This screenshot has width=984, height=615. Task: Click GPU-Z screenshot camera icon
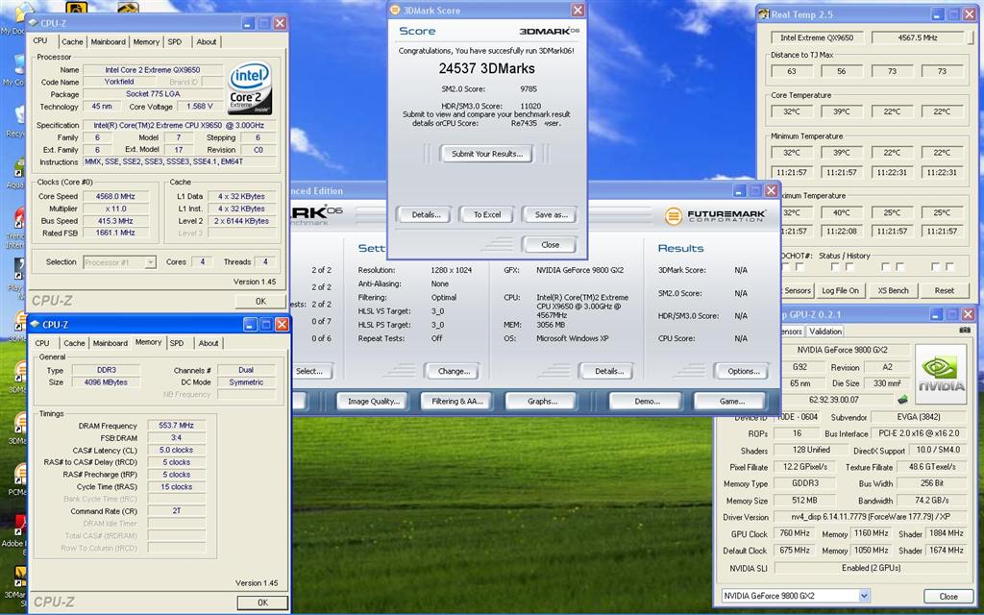point(965,331)
